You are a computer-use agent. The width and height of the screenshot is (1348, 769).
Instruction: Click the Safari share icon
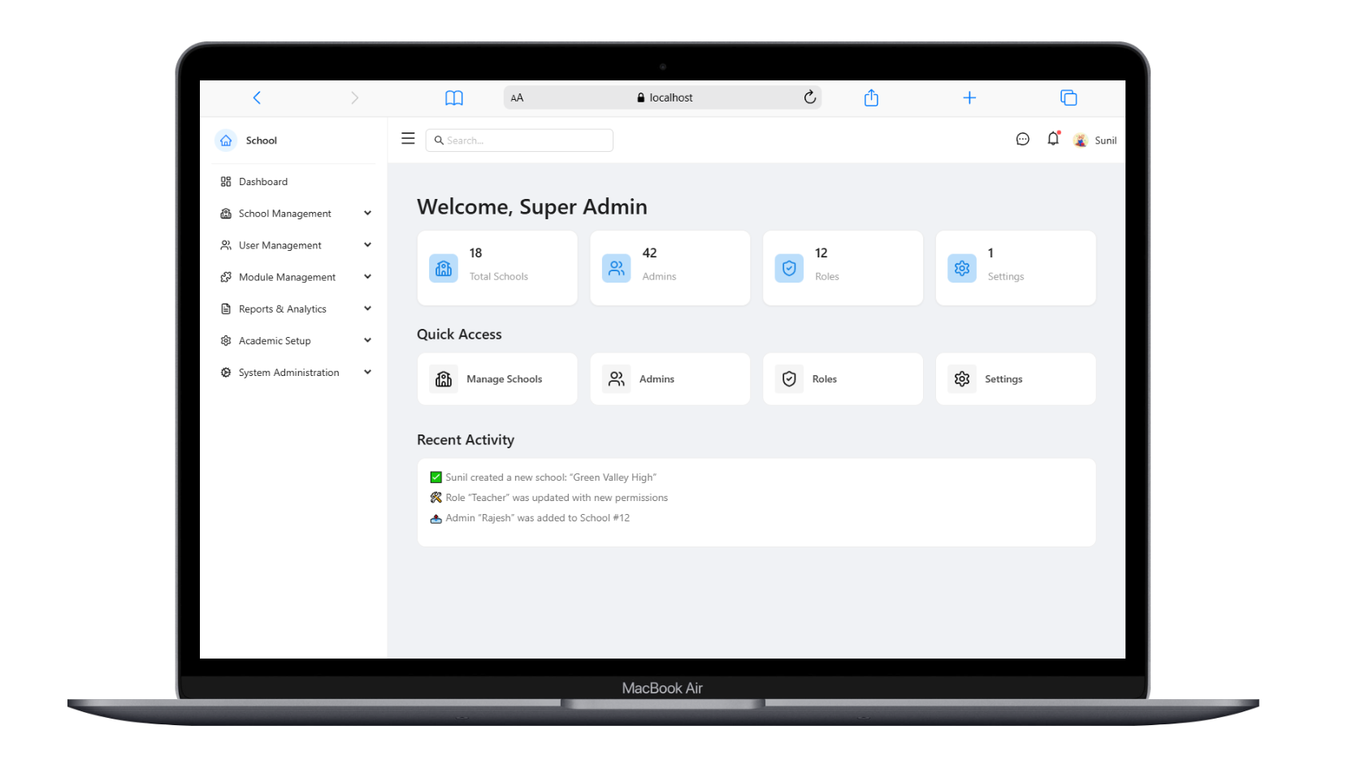(x=871, y=98)
